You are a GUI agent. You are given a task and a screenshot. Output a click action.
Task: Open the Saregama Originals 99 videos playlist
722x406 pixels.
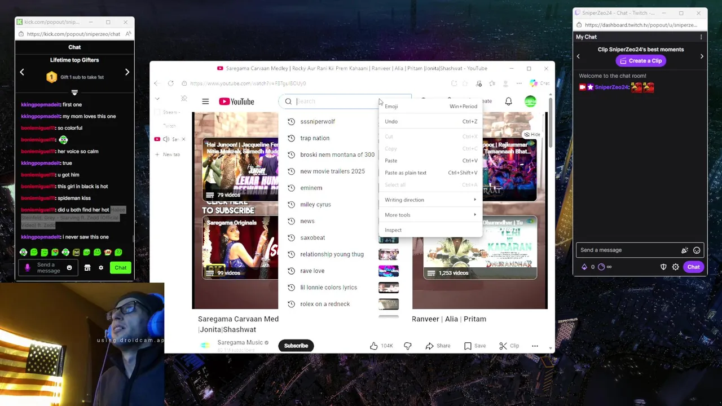[240, 248]
